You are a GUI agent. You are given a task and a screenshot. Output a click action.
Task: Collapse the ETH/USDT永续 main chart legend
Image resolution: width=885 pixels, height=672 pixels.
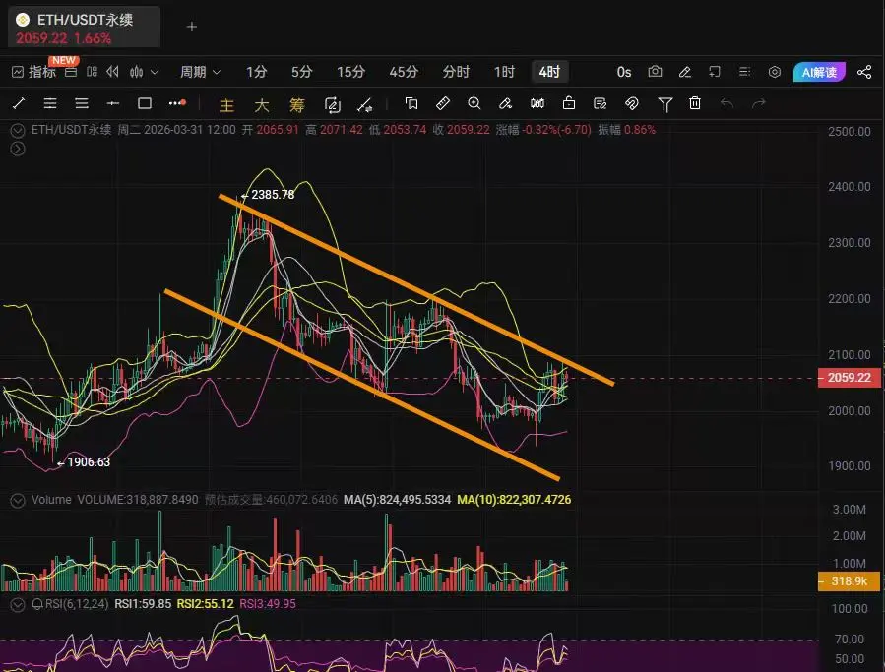coord(18,130)
